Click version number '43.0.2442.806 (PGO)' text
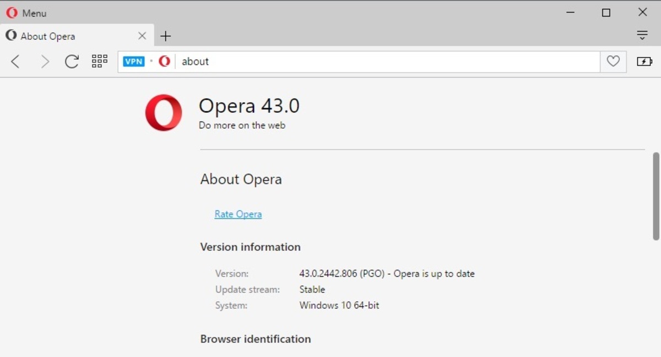This screenshot has height=357, width=661. 342,273
